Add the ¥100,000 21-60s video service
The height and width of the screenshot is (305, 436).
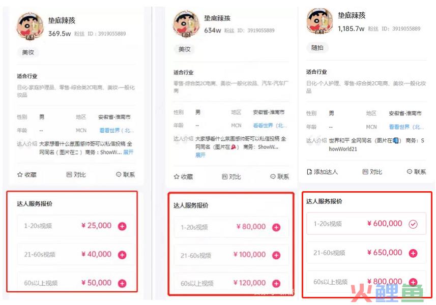(276, 255)
